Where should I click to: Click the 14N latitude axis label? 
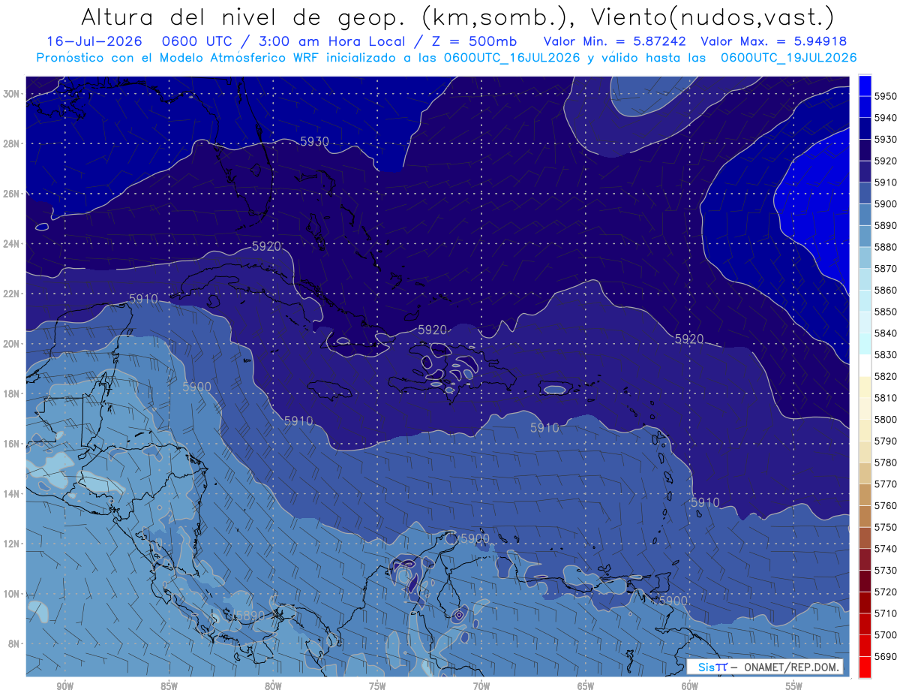click(x=11, y=493)
